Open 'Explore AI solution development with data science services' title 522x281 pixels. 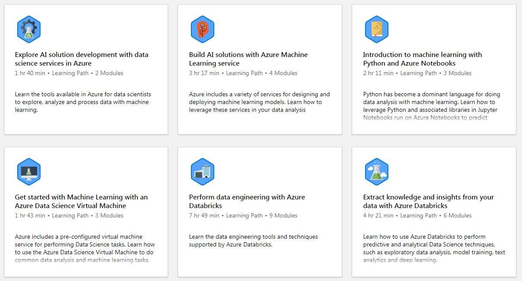pos(81,59)
